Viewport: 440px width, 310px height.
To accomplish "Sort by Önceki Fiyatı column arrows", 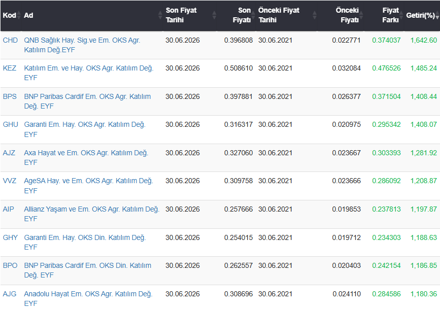I will (361, 15).
